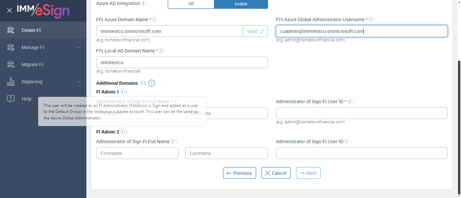This screenshot has width=461, height=198.
Task: Open the Create FI menu item
Action: click(31, 30)
